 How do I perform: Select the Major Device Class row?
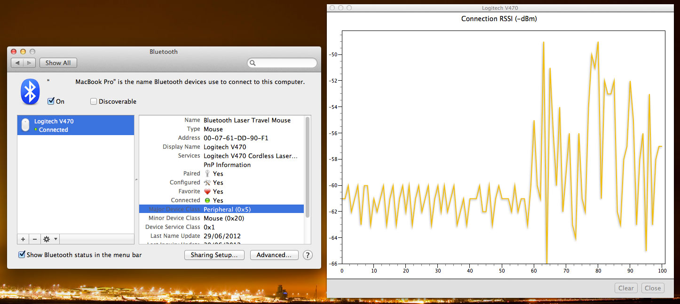pos(221,209)
